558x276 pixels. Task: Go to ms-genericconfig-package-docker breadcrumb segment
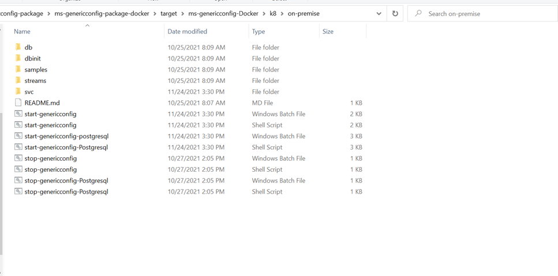pyautogui.click(x=102, y=14)
